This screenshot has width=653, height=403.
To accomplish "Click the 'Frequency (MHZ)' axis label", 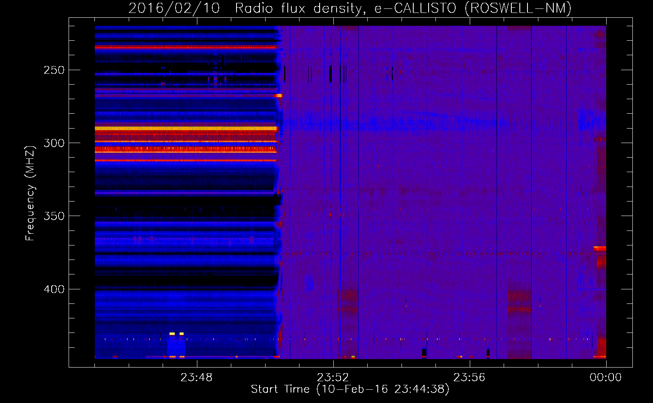I will (30, 193).
